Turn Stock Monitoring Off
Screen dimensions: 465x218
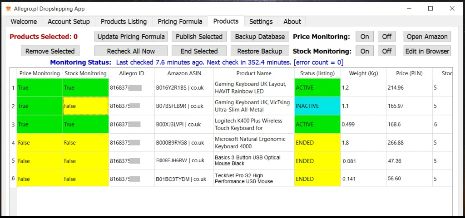coord(387,51)
